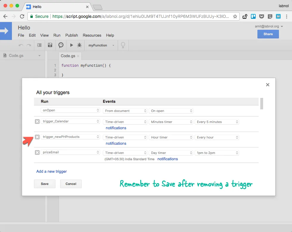Remove the priceEmail trigger with its X icon
The height and width of the screenshot is (232, 292).
click(x=37, y=152)
